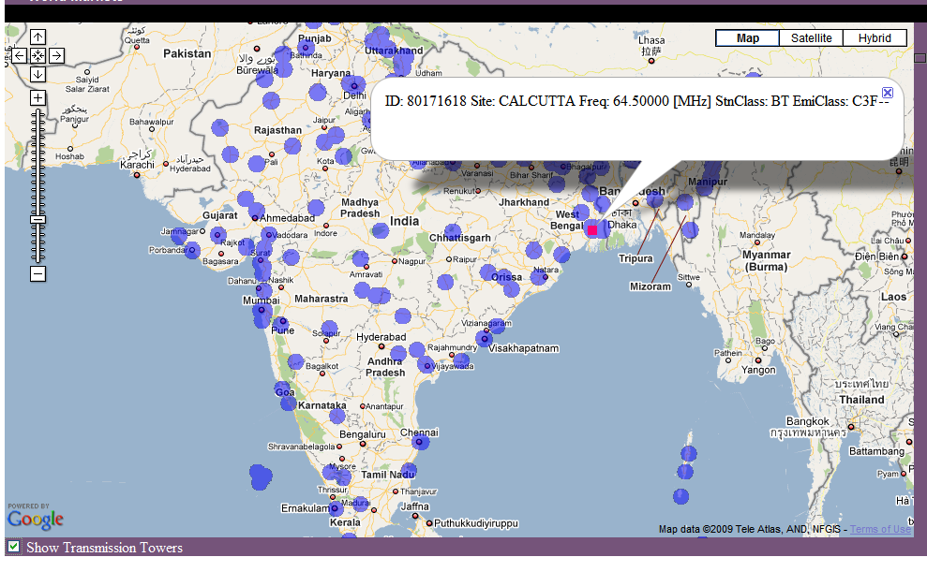Click the Jharkhand state label
The image size is (927, 572).
pyautogui.click(x=524, y=202)
